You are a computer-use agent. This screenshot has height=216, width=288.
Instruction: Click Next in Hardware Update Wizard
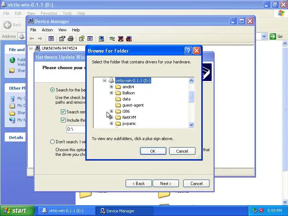(166, 184)
